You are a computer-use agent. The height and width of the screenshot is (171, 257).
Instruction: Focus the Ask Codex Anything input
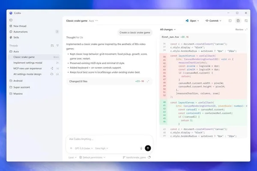click(108, 139)
